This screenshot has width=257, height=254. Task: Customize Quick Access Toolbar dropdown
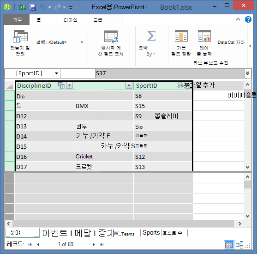(x=71, y=7)
